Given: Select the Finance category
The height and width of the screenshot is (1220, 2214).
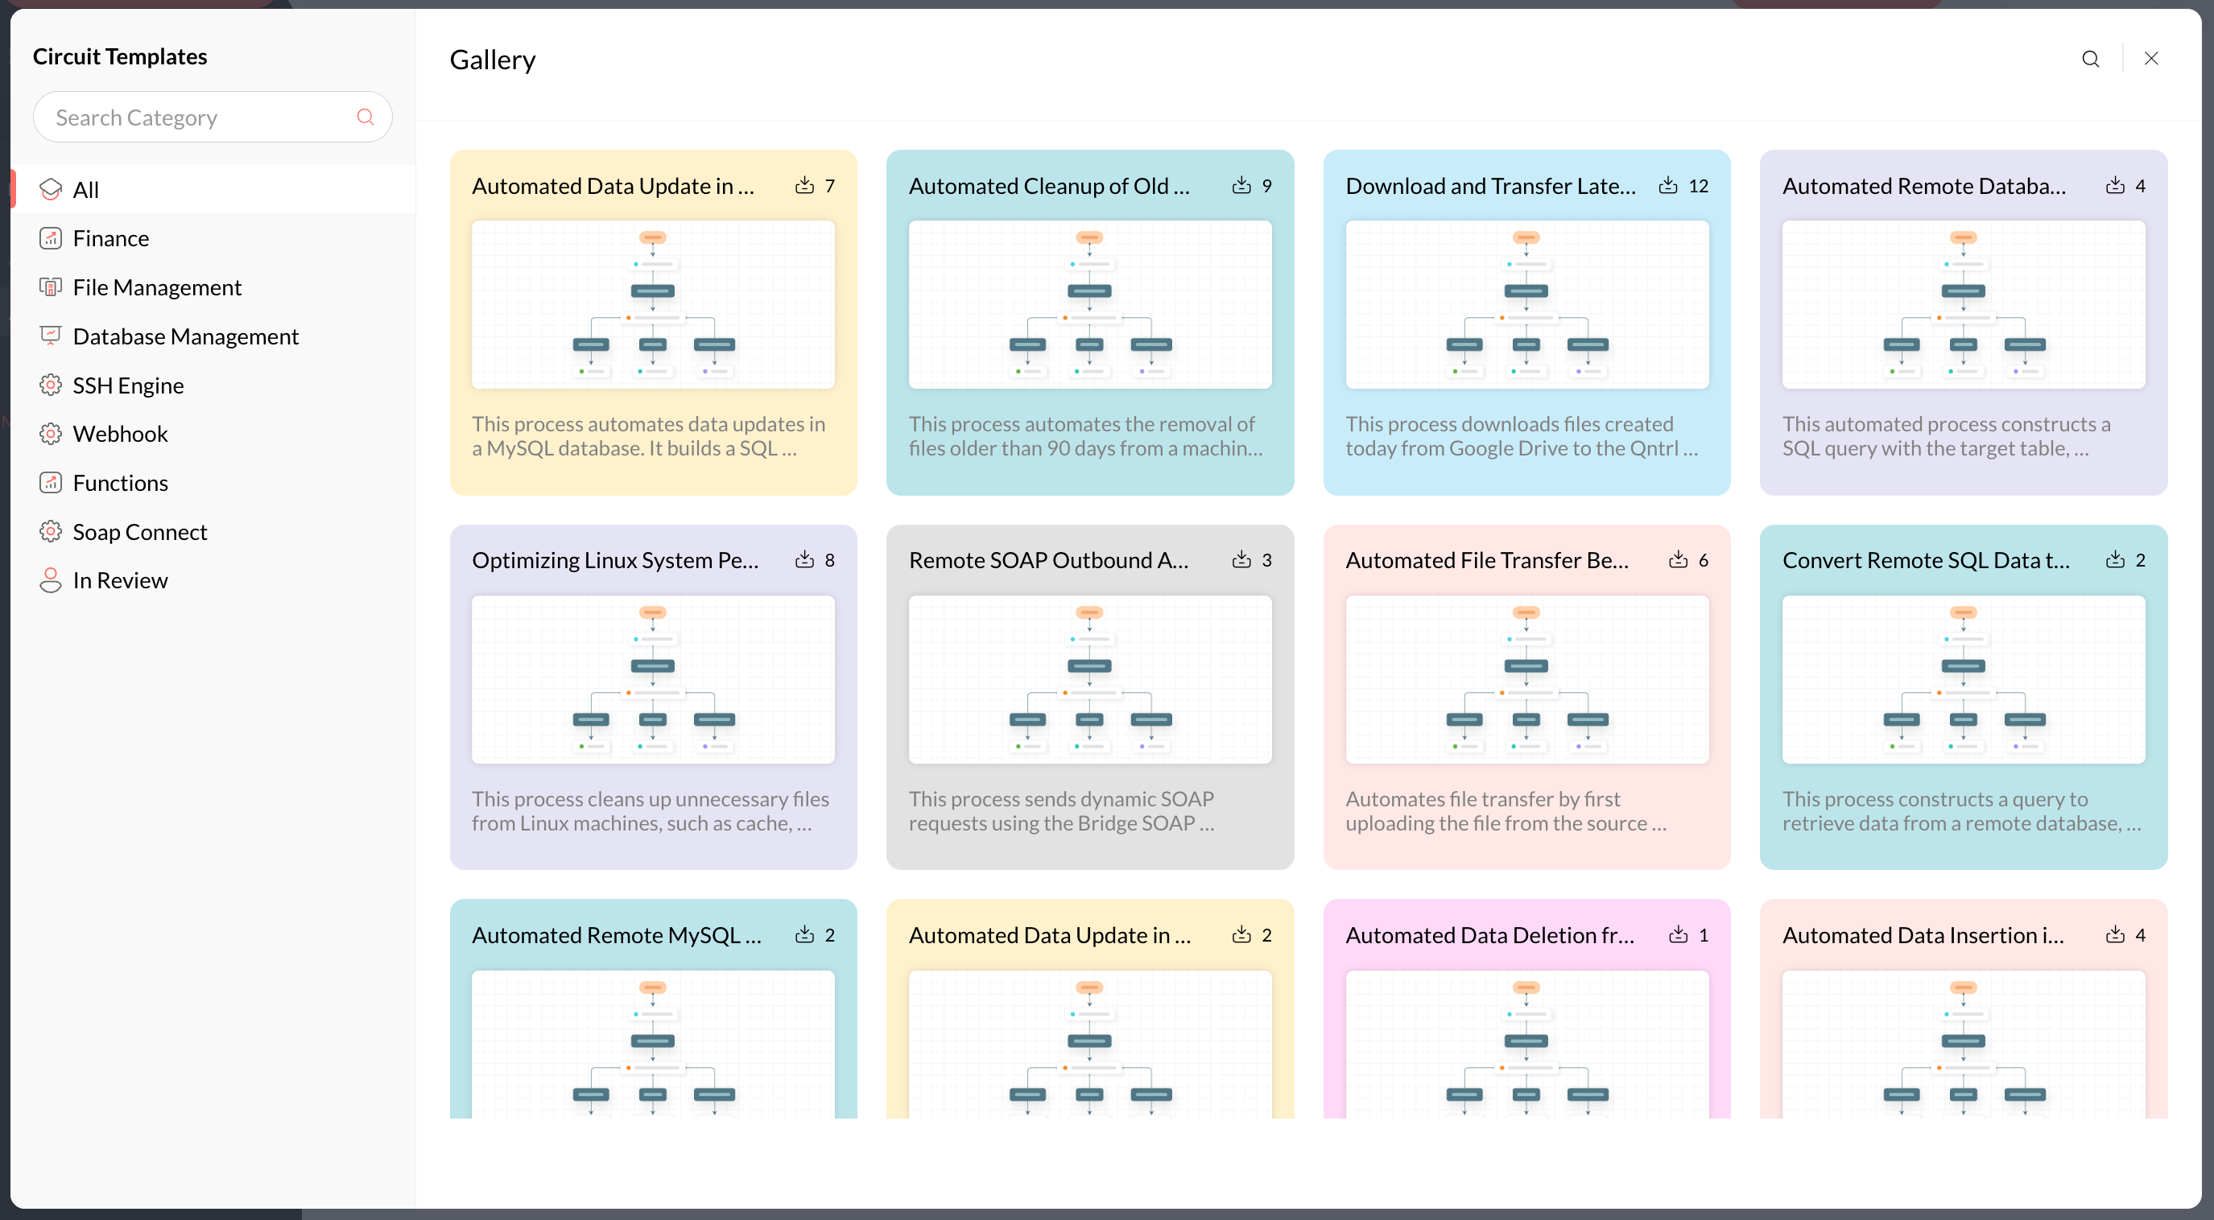Looking at the screenshot, I should (111, 238).
